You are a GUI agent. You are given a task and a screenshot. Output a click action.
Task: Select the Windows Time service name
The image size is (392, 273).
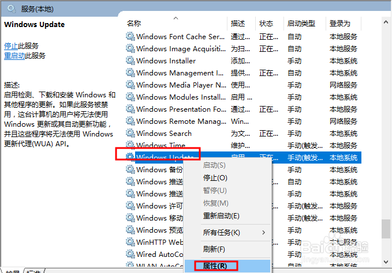(160, 145)
